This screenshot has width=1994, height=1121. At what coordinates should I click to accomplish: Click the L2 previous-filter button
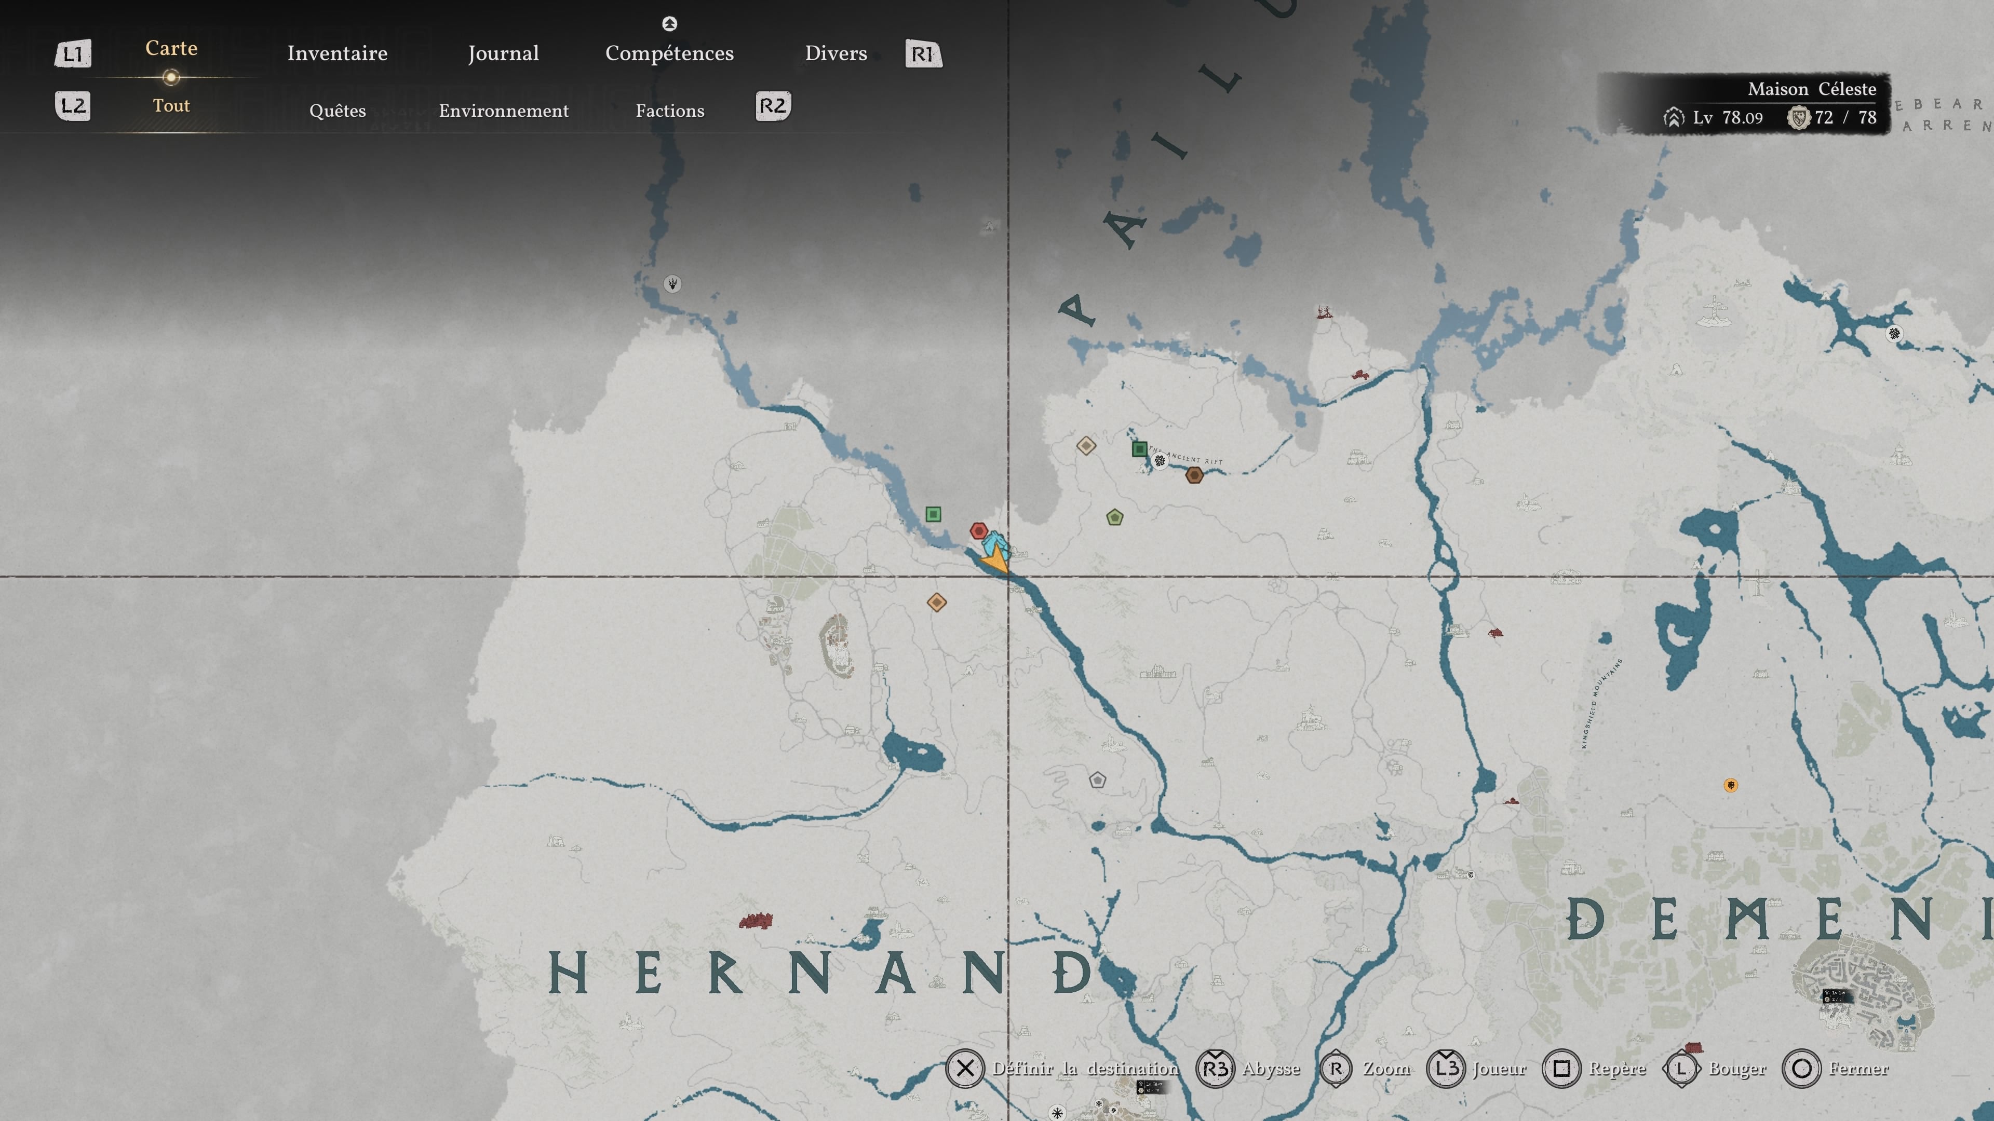click(73, 106)
